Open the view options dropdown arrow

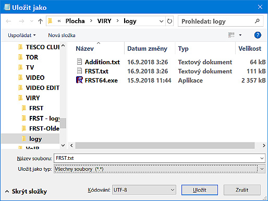tap(240, 35)
